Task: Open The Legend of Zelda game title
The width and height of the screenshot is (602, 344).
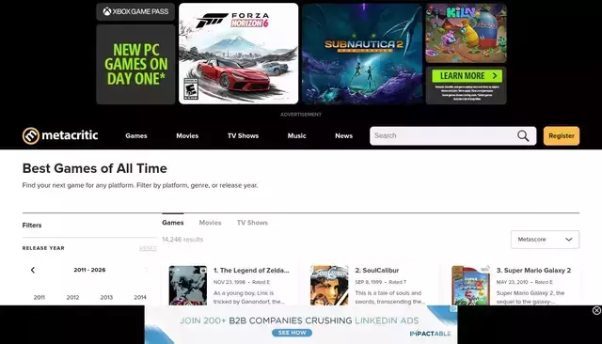Action: point(251,271)
